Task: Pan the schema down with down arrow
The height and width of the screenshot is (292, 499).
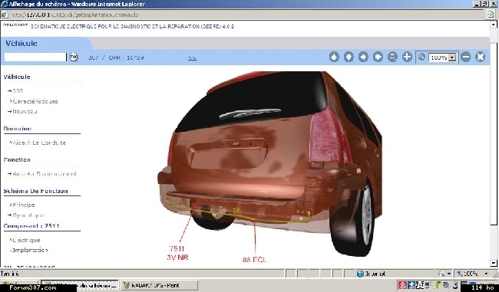Action: point(349,57)
